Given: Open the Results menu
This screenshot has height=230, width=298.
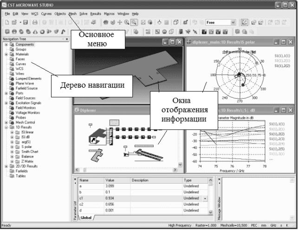Looking at the screenshot, I should pos(96,13).
